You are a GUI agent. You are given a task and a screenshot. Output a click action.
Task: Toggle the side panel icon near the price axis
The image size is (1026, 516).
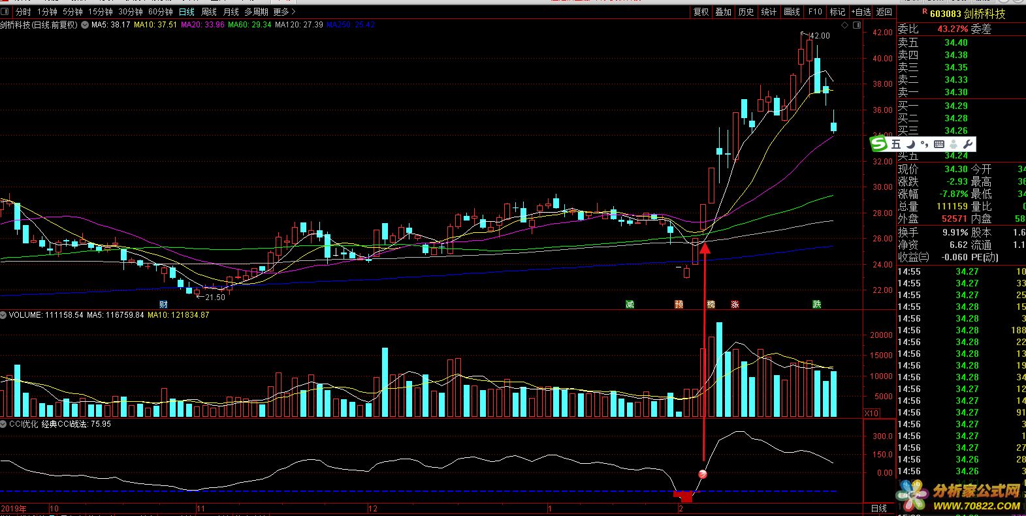click(x=858, y=25)
